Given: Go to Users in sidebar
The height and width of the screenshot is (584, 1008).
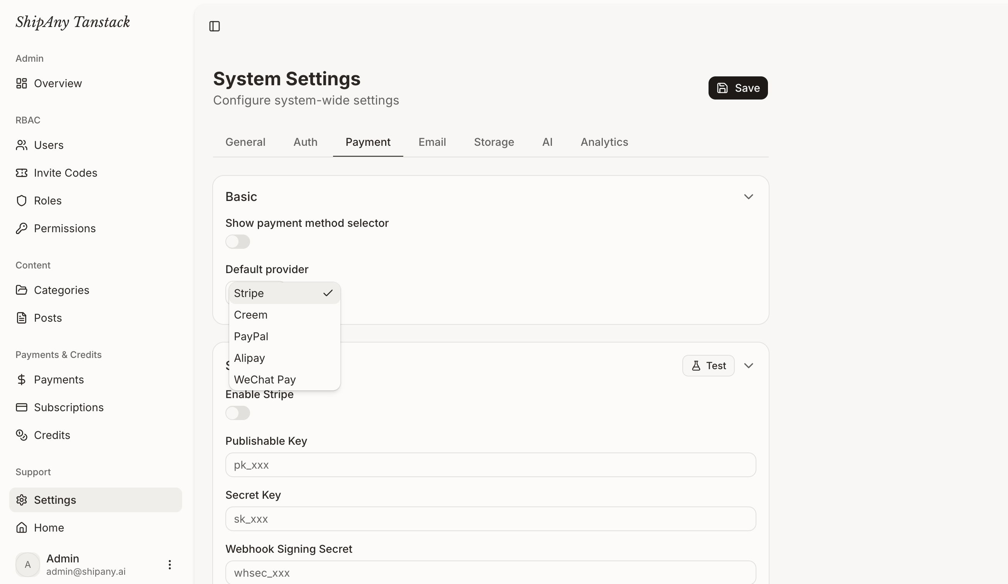Looking at the screenshot, I should pos(96,145).
